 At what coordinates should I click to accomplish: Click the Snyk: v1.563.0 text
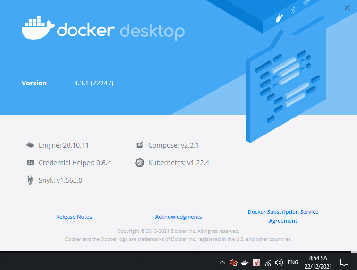60,180
